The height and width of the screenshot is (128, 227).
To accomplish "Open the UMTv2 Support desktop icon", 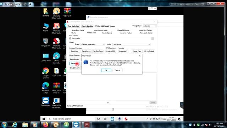I will pyautogui.click(x=56, y=58).
